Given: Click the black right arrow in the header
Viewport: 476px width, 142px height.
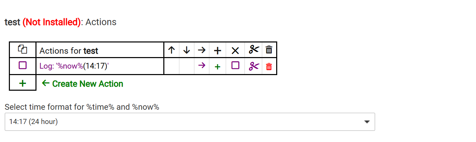Looking at the screenshot, I should (x=202, y=50).
